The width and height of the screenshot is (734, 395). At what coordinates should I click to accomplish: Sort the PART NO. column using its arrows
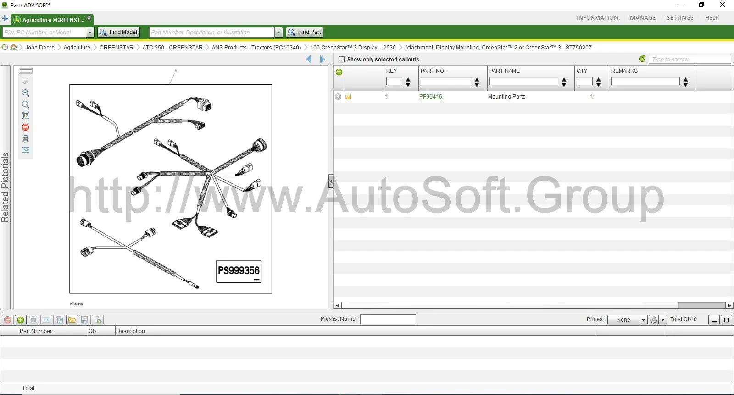pyautogui.click(x=477, y=82)
